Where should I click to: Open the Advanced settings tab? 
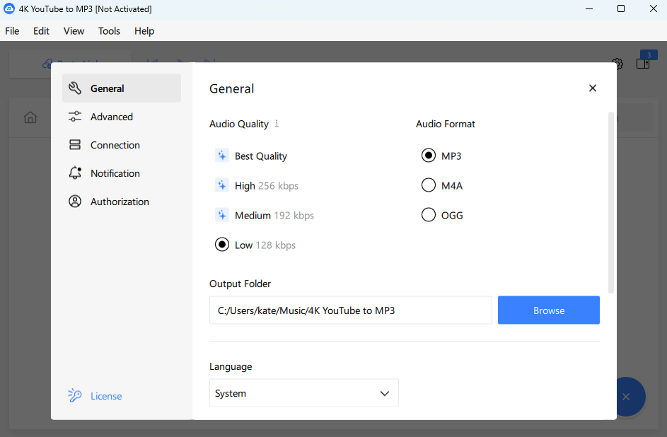122,117
